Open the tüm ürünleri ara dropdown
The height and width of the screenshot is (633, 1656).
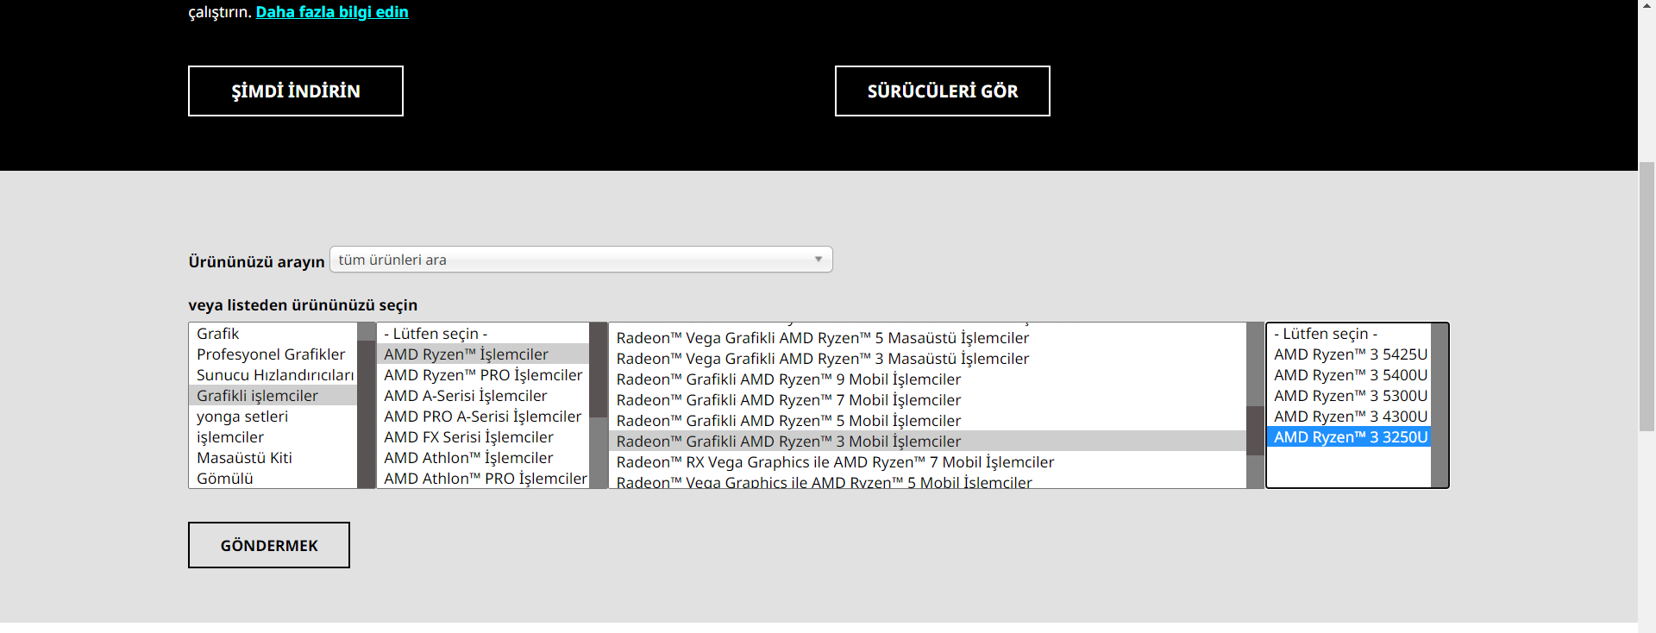[581, 260]
